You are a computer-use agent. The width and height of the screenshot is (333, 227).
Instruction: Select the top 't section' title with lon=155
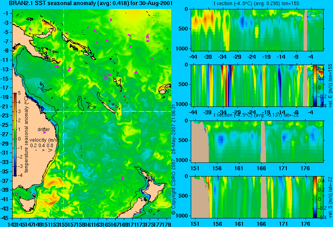(257, 4)
